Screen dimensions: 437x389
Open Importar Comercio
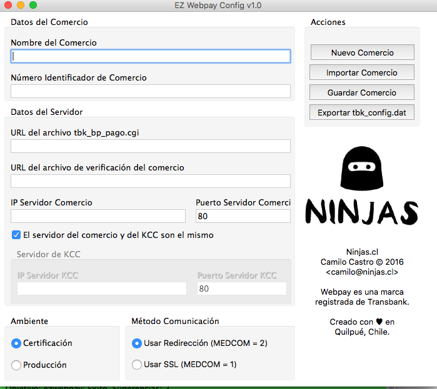click(362, 72)
